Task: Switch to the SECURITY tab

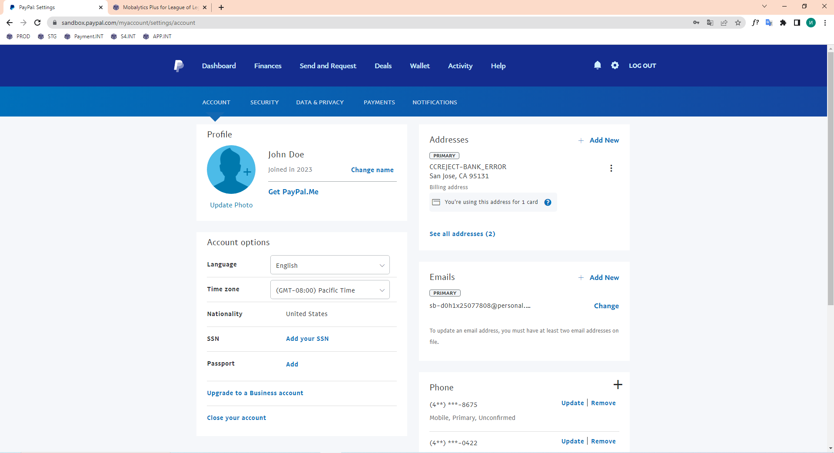Action: pyautogui.click(x=264, y=102)
